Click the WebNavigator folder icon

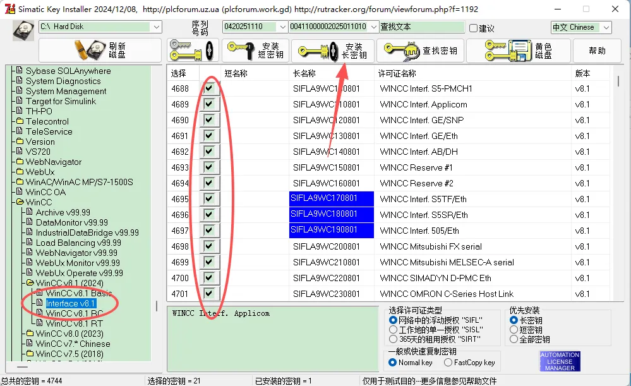point(20,161)
